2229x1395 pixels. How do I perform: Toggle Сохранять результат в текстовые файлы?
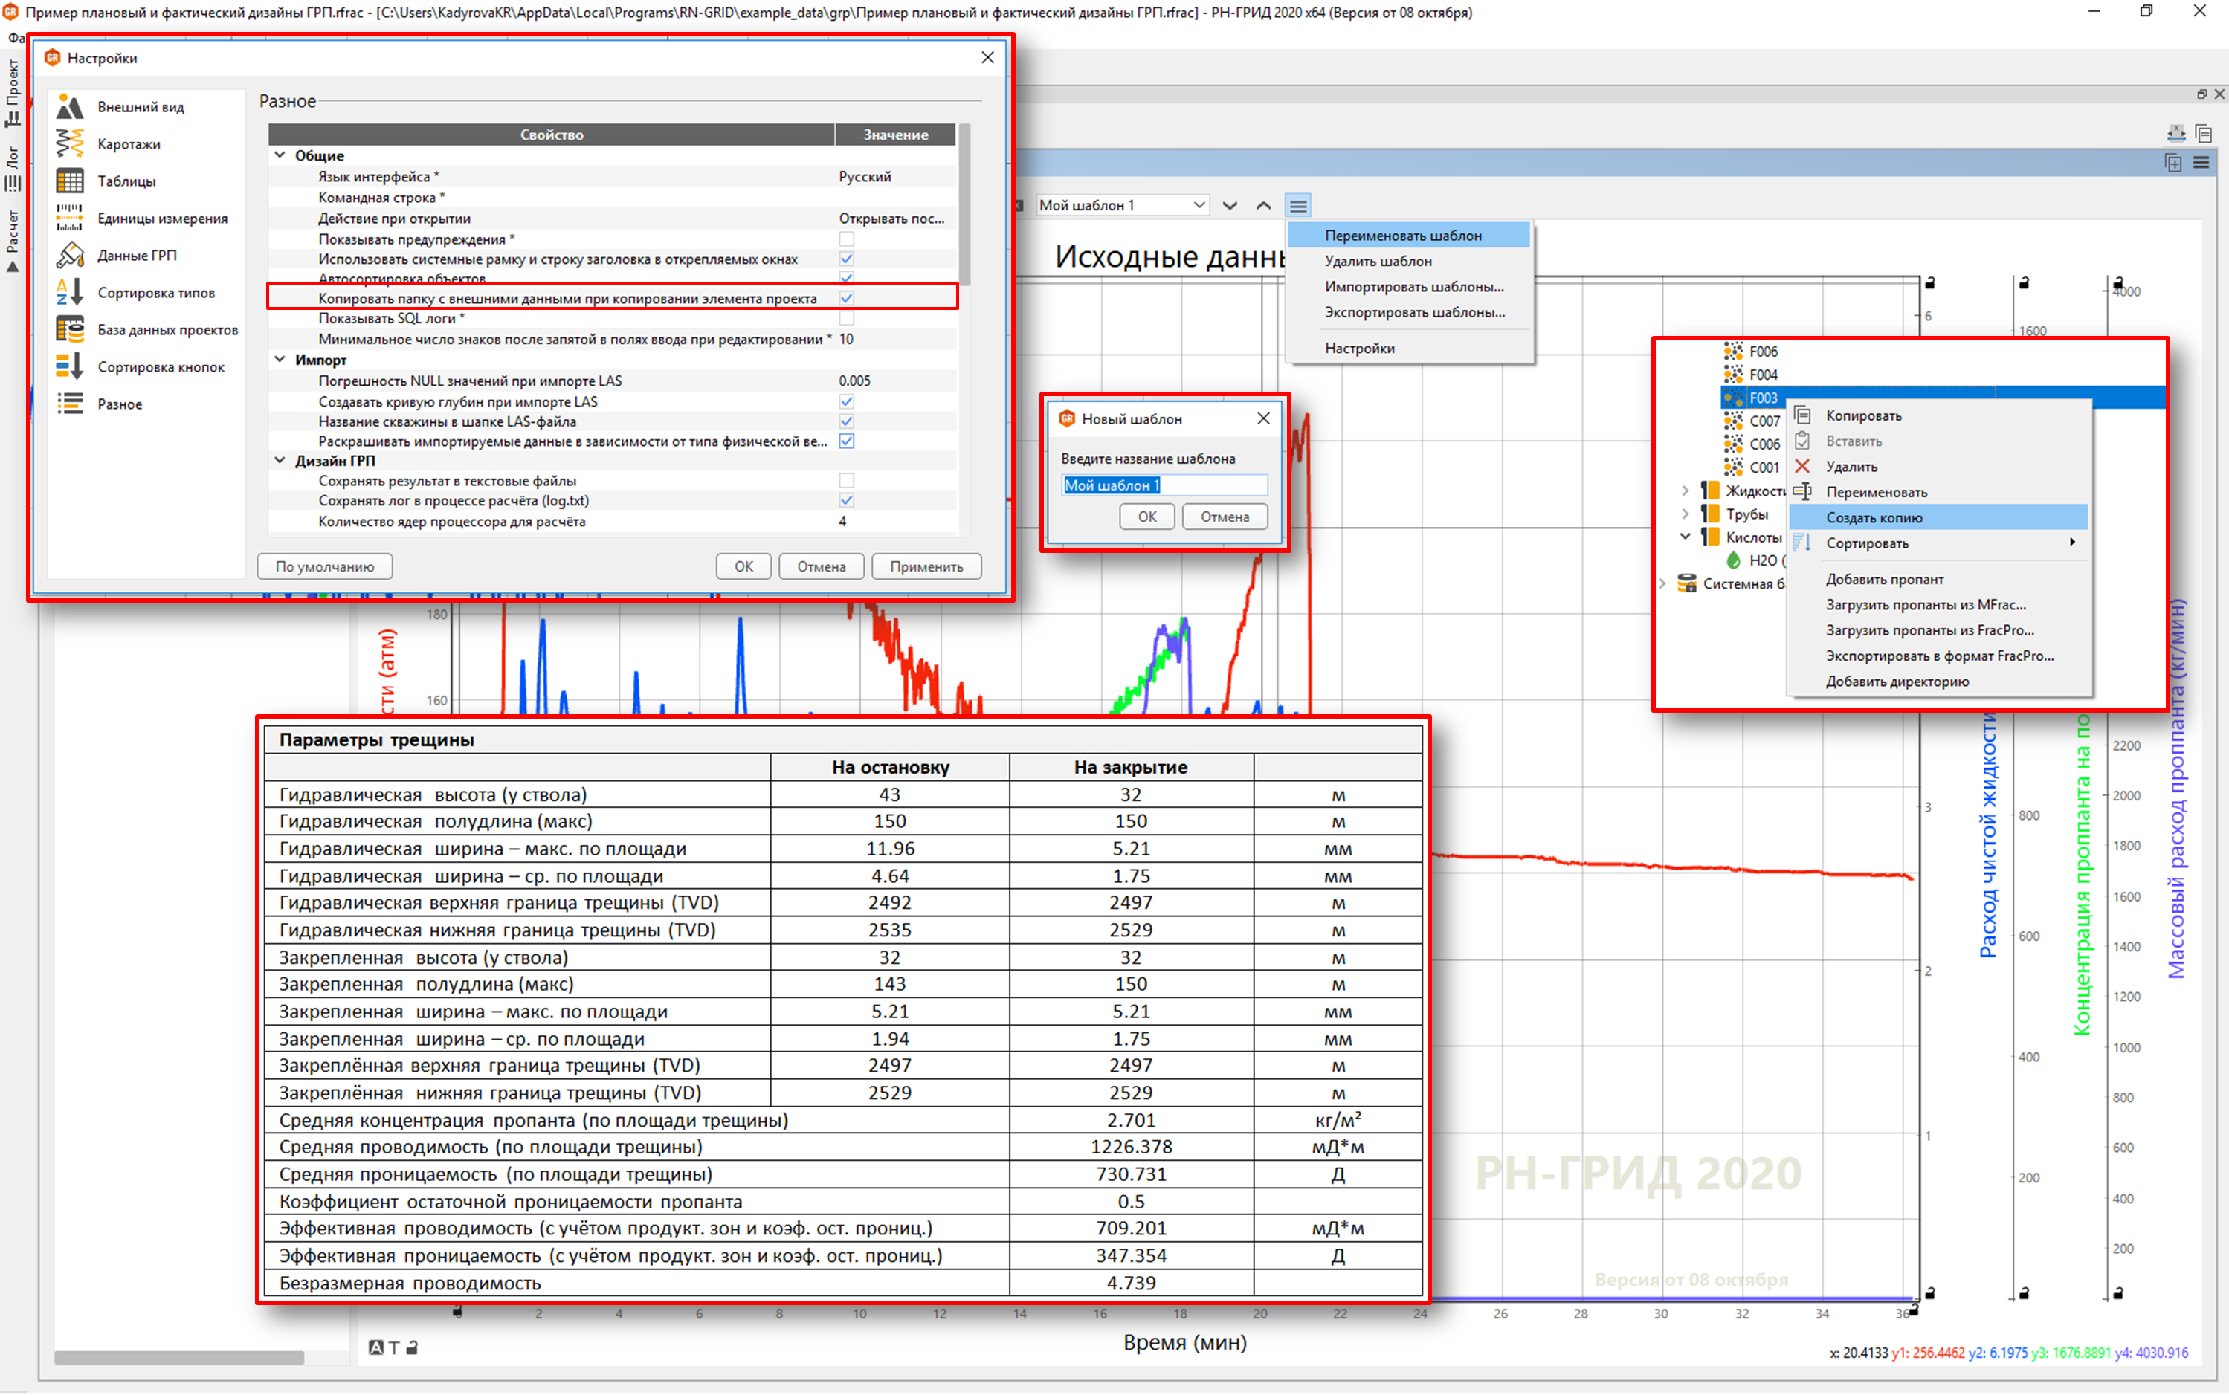point(846,481)
